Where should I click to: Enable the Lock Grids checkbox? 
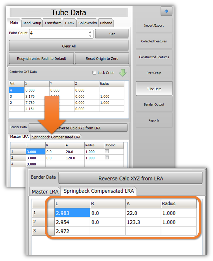pos(94,73)
